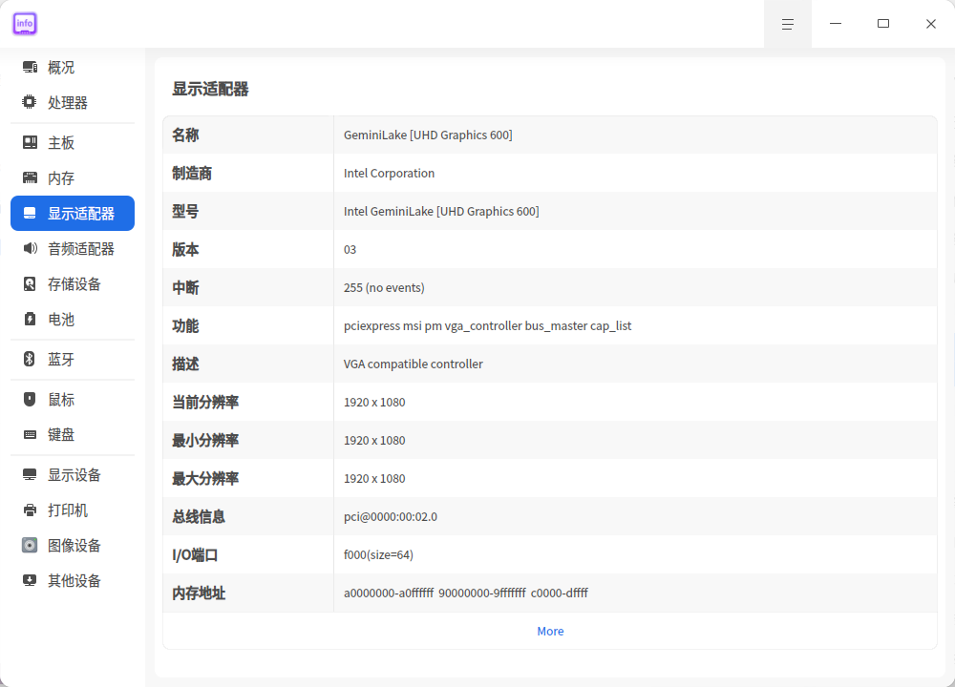This screenshot has height=687, width=955.
Task: Click the image device (图像设备) camera icon
Action: pyautogui.click(x=30, y=545)
